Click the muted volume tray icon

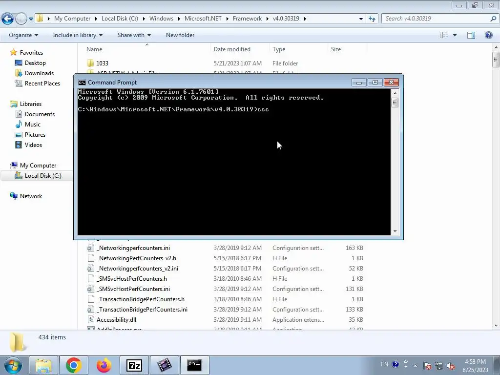point(451,366)
